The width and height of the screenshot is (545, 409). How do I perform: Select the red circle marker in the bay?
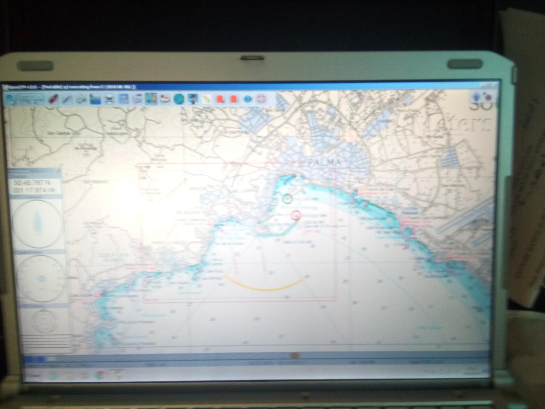point(296,216)
